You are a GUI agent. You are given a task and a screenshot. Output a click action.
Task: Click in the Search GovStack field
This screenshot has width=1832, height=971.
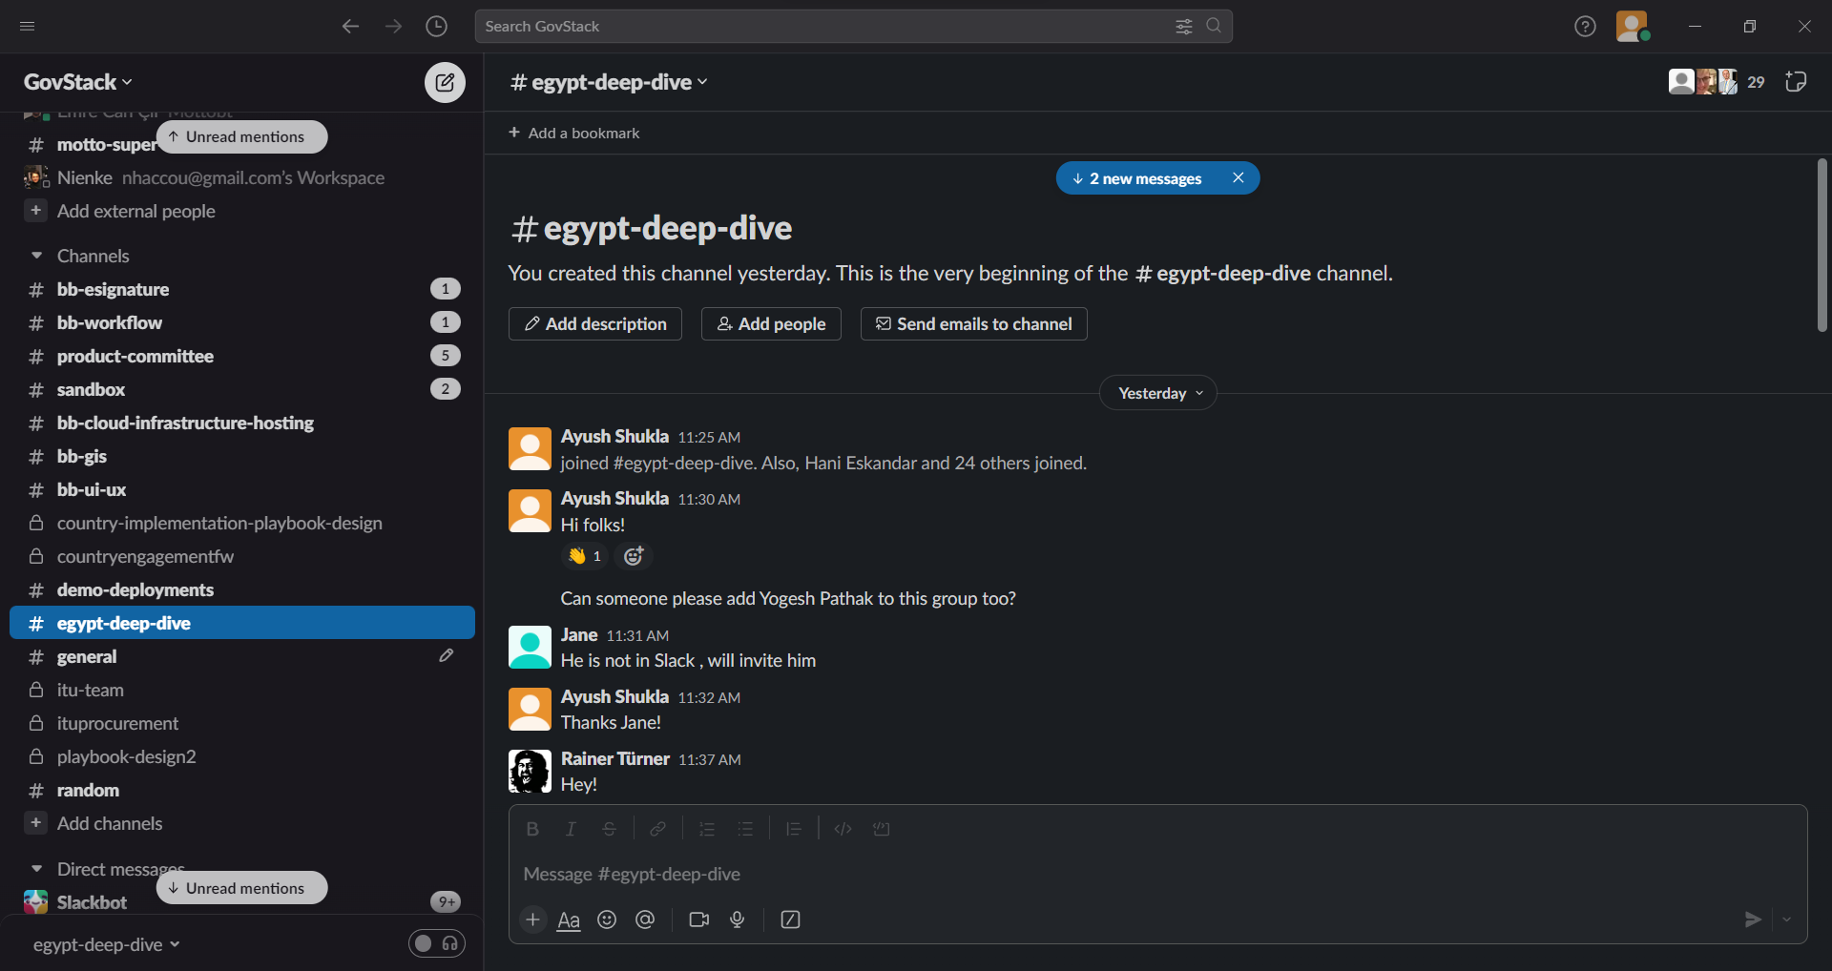pos(821,27)
